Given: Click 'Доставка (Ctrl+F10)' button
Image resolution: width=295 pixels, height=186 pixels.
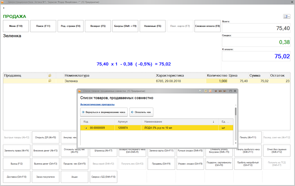Looking at the screenshot, I should 17,177.
